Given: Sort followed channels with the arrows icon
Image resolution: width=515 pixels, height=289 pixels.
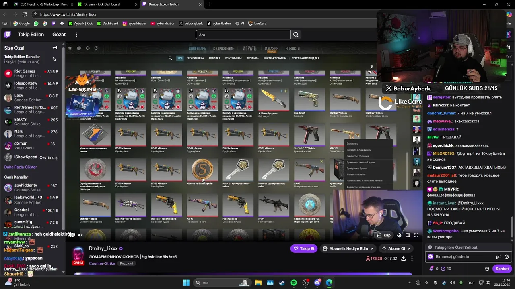Looking at the screenshot, I should coord(54,59).
